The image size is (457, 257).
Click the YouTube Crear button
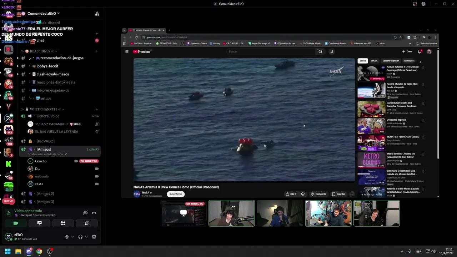tap(407, 51)
